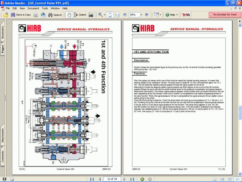
Task: Click the 'Description' heading on page 13
Action: tap(141, 60)
